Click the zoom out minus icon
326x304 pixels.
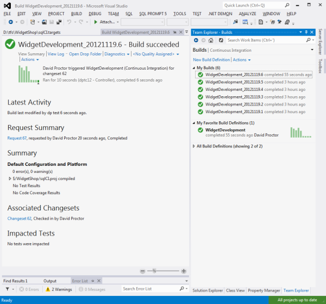tap(142, 271)
